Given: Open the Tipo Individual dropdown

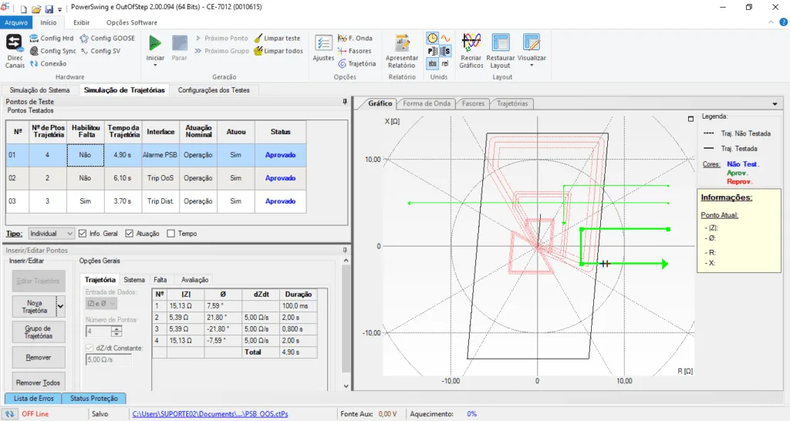Looking at the screenshot, I should (51, 233).
